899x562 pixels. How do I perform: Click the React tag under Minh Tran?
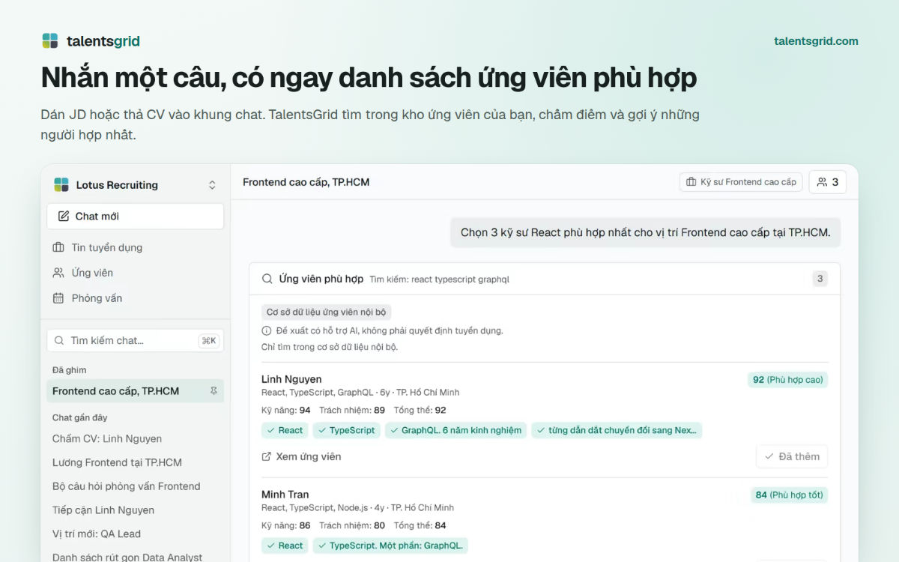coord(285,546)
